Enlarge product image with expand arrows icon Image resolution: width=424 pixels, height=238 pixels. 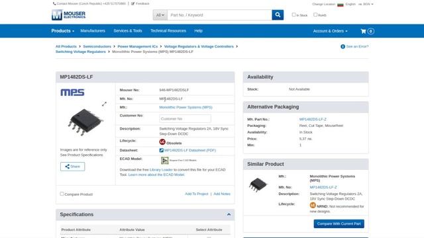(x=104, y=104)
